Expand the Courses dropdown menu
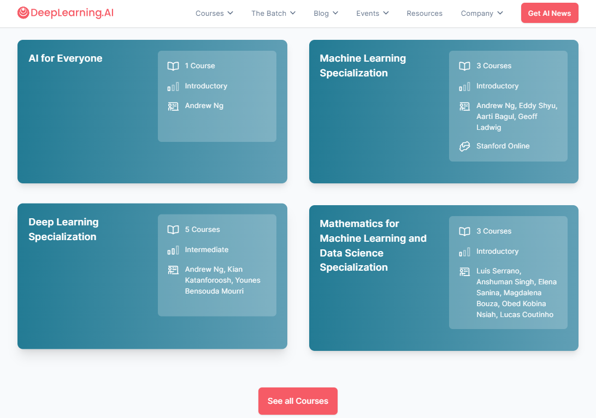The image size is (596, 418). (x=214, y=13)
